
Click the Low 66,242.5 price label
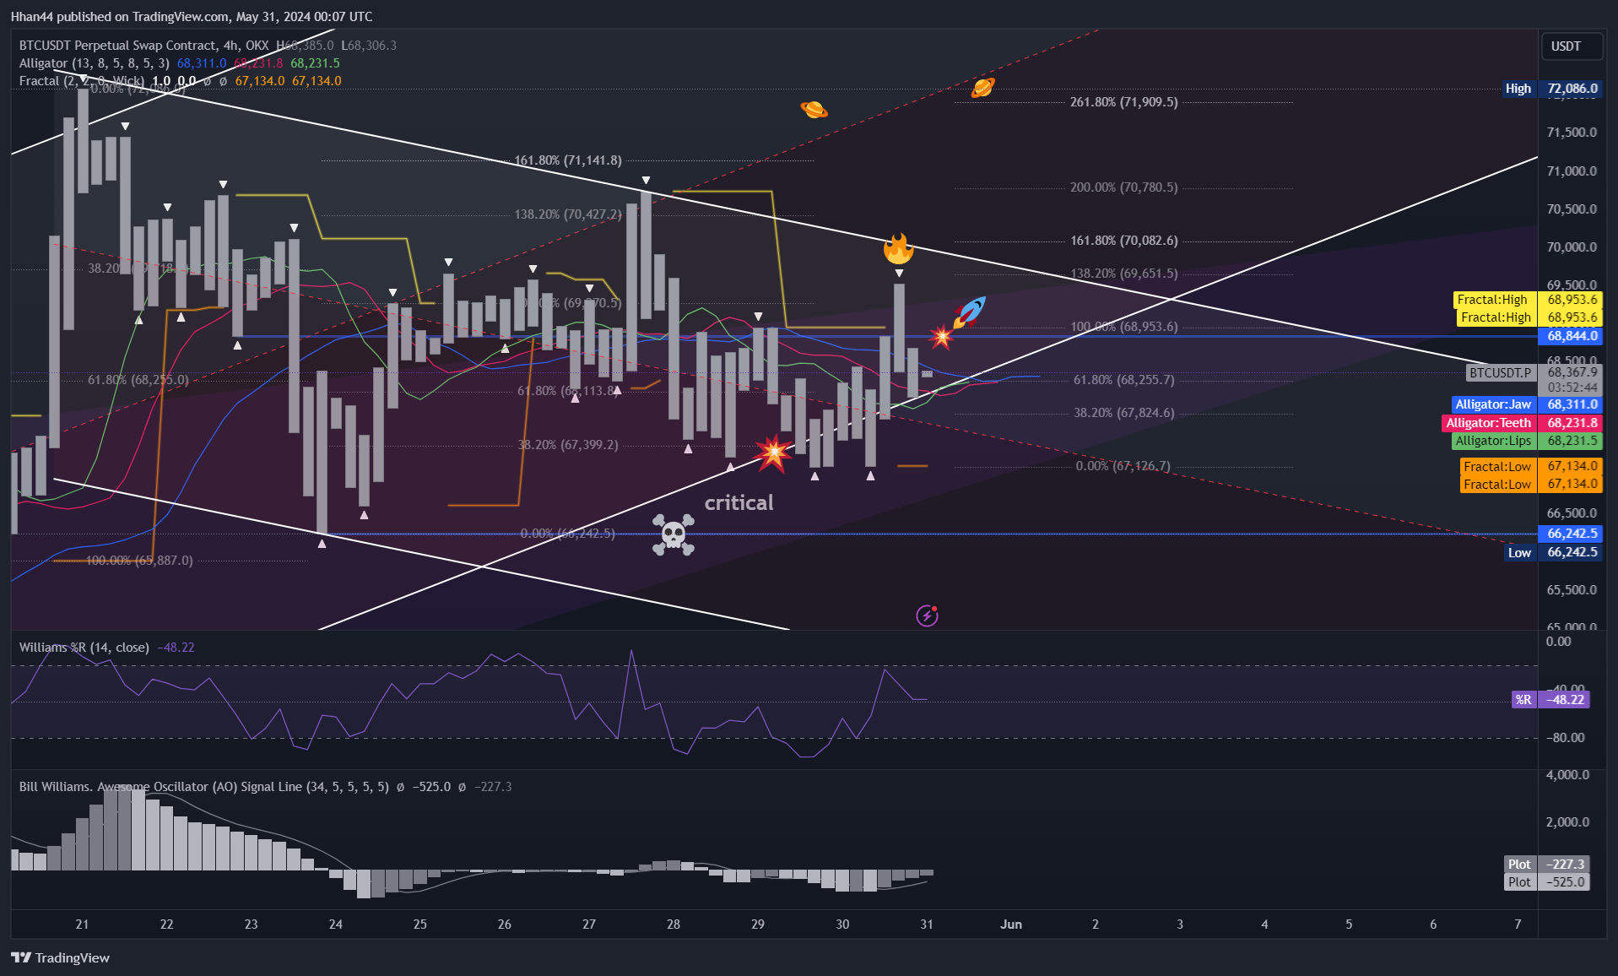coord(1553,552)
